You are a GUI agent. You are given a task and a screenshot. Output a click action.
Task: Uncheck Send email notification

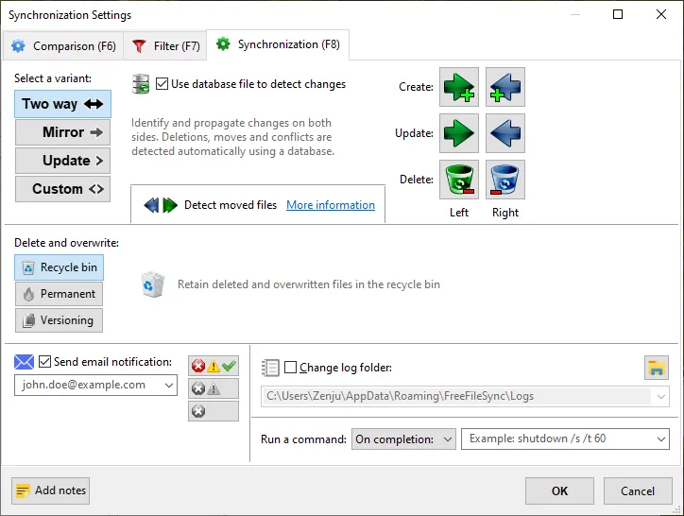[x=44, y=362]
